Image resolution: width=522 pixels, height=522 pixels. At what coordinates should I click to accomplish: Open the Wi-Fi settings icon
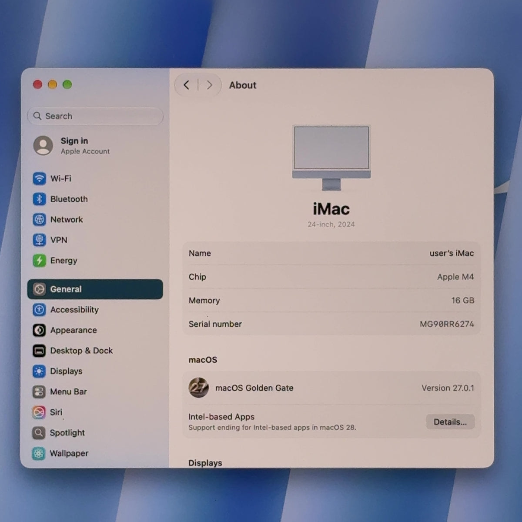tap(39, 178)
